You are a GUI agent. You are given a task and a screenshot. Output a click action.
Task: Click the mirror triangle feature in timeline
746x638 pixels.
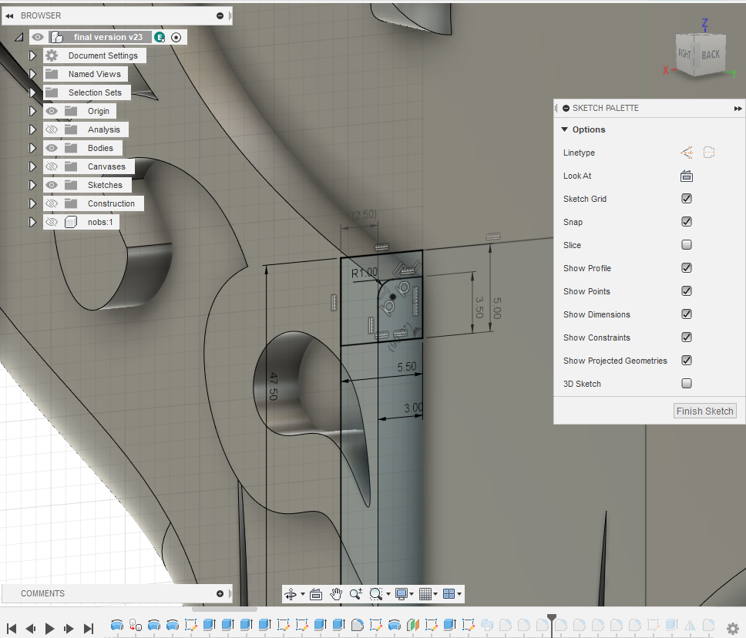pyautogui.click(x=690, y=625)
